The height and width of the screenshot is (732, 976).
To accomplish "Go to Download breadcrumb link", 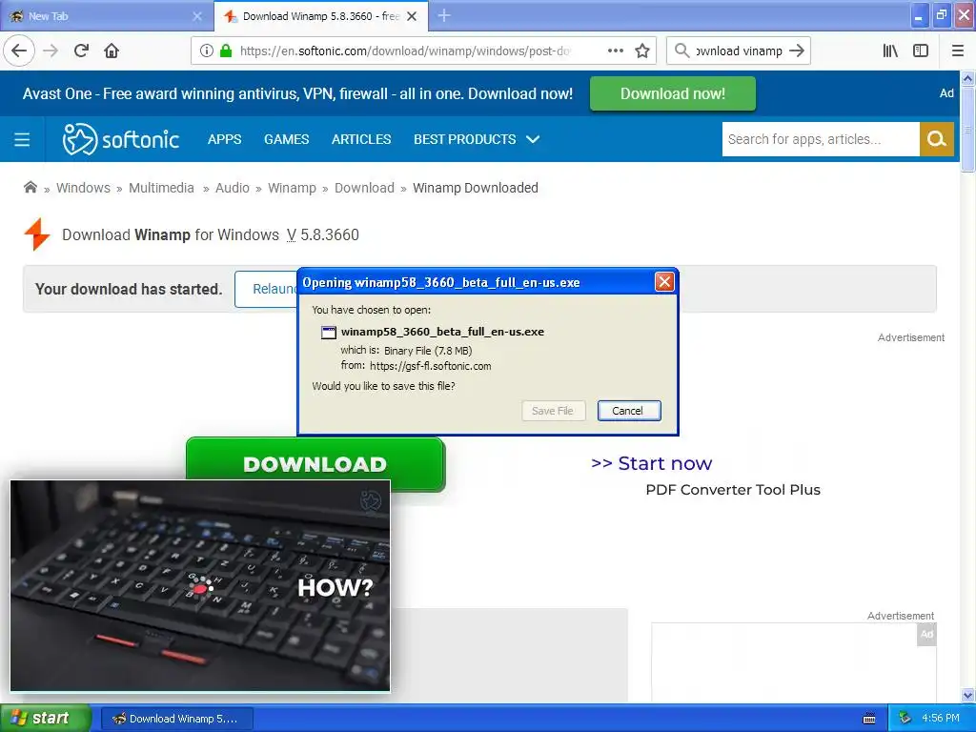I will tap(364, 188).
